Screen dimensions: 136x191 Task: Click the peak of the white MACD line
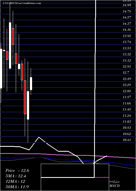pyautogui.click(x=39, y=137)
